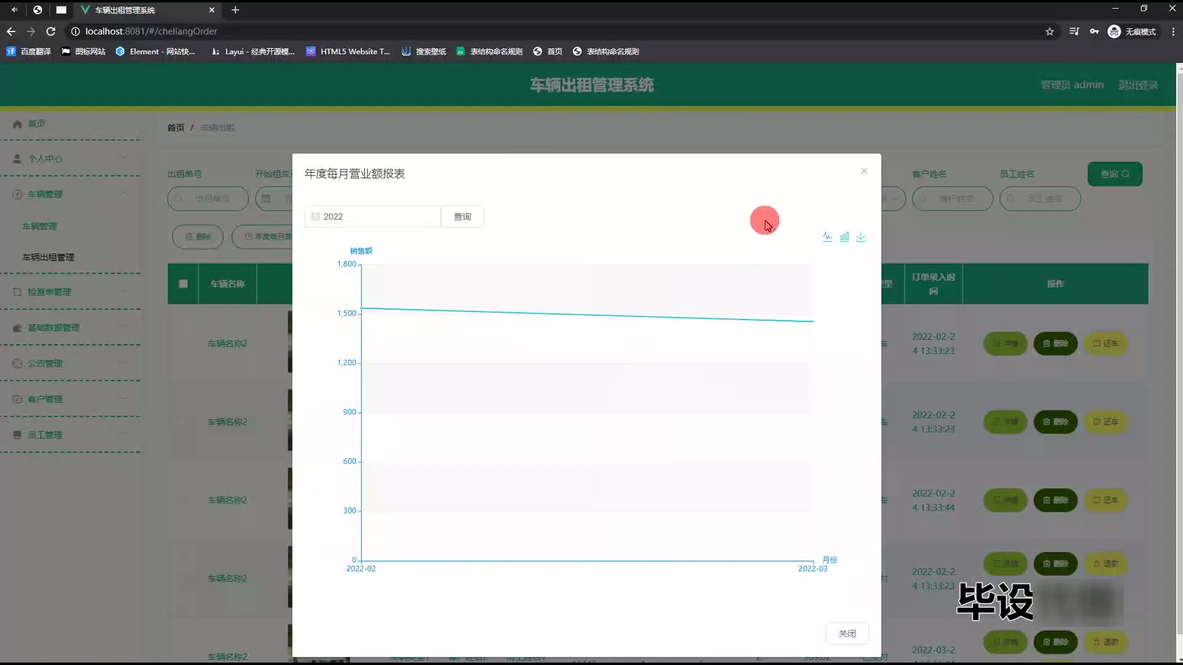1183x665 pixels.
Task: Click 2022-02 axis label
Action: pos(361,569)
